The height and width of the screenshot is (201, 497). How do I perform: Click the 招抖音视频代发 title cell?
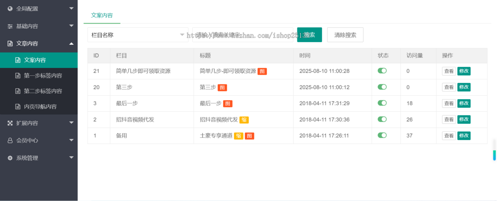[x=244, y=120]
